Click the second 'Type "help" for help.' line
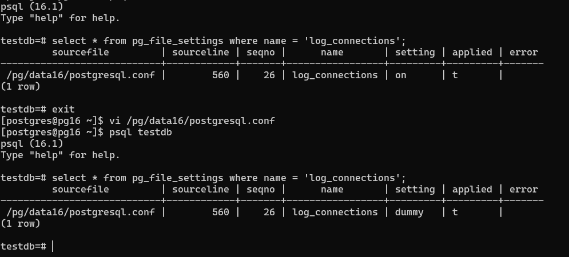This screenshot has width=569, height=257. 60,155
